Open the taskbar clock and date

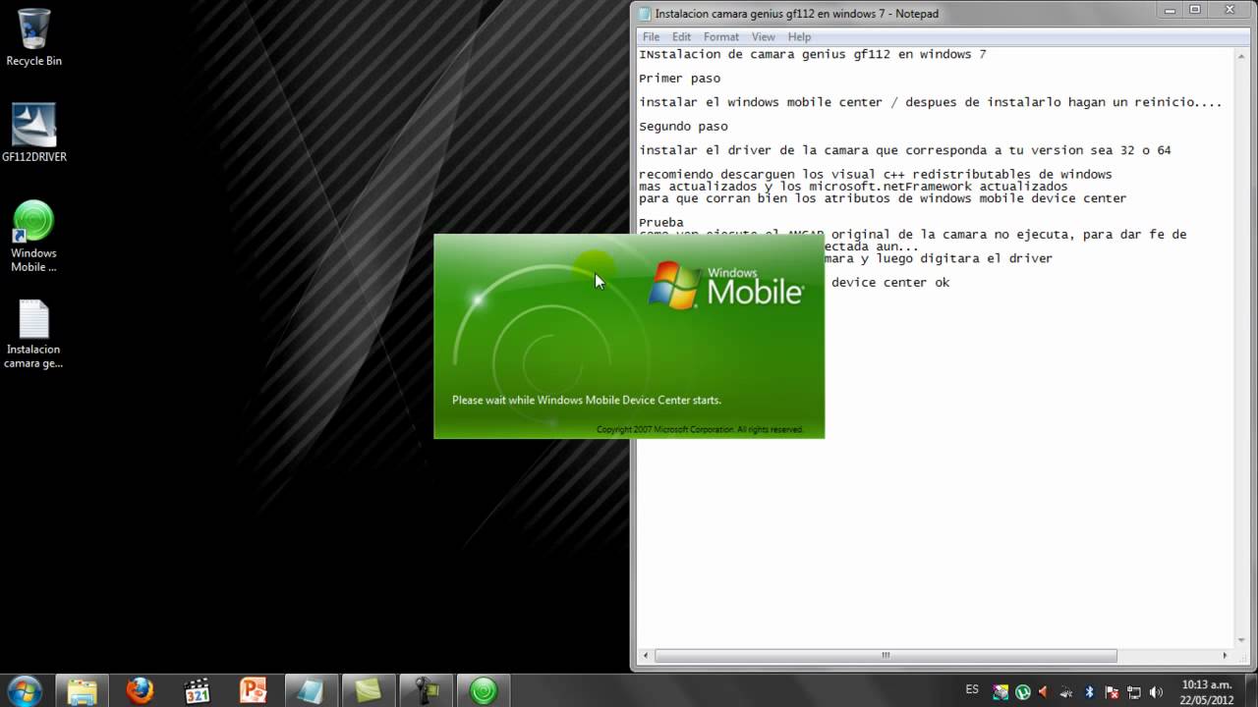[x=1206, y=691]
